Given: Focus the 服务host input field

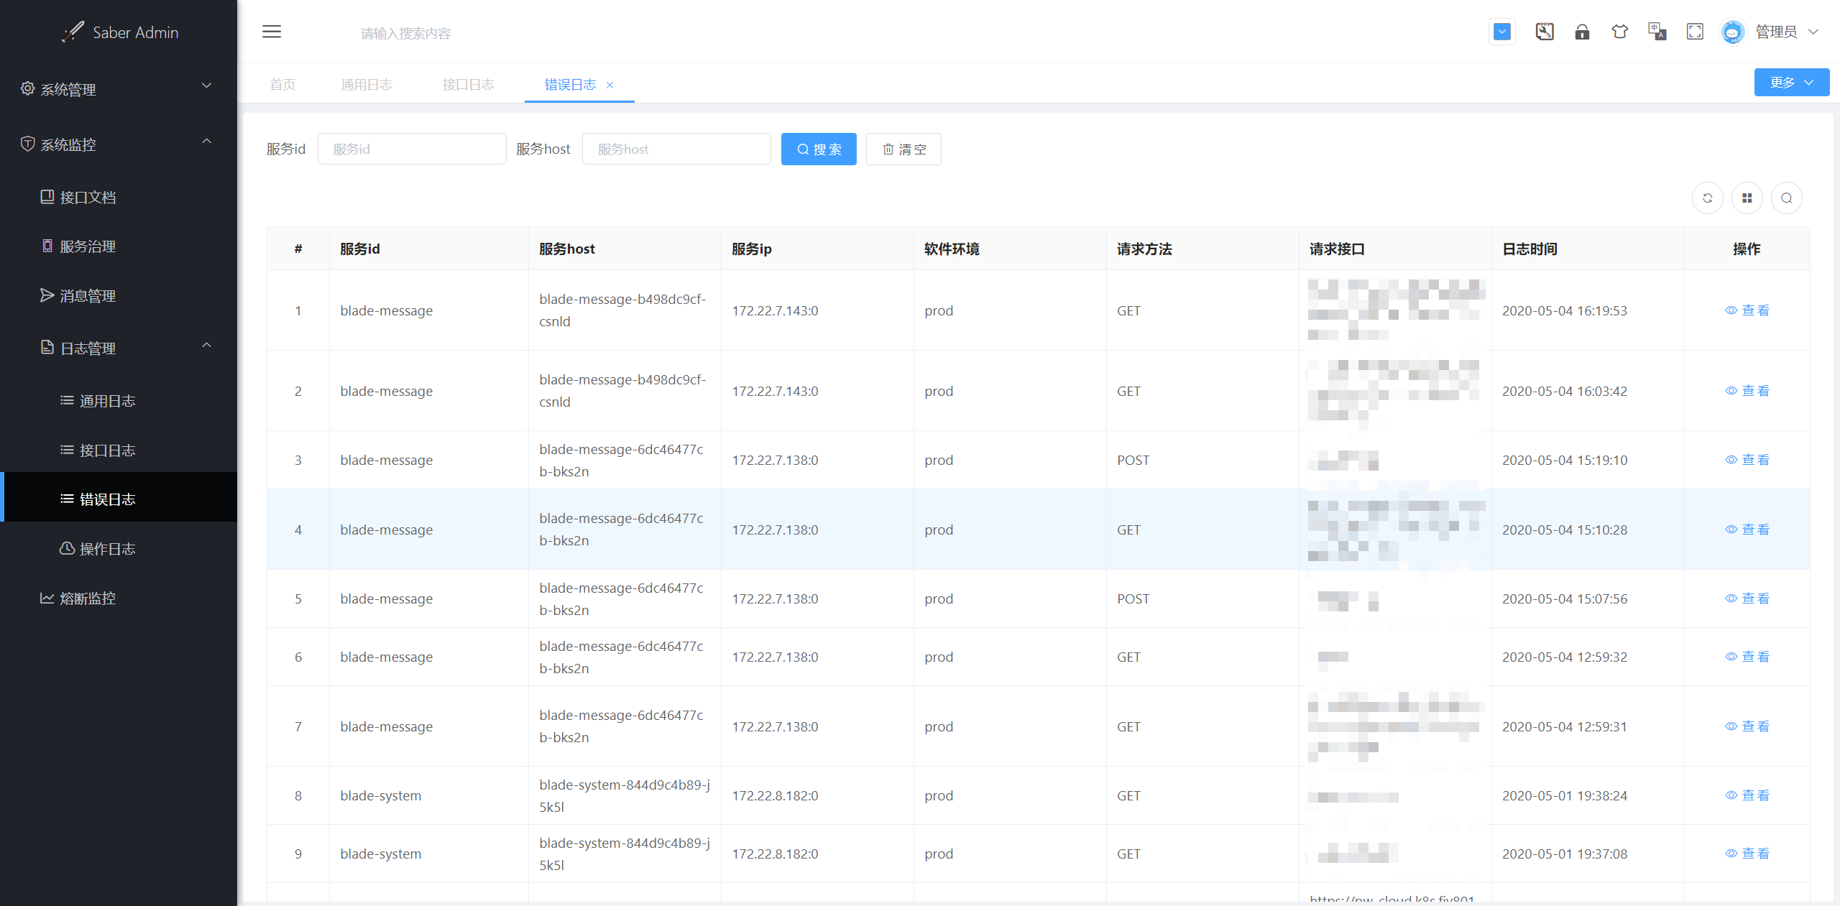Looking at the screenshot, I should (x=676, y=149).
